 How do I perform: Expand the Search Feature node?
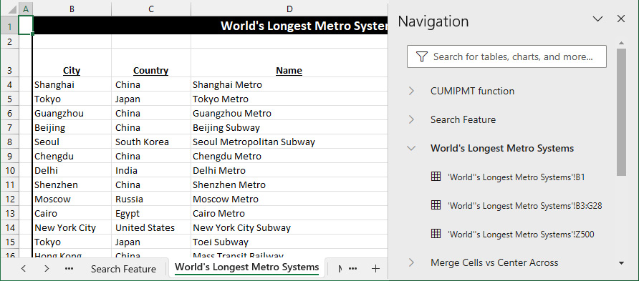(x=411, y=119)
